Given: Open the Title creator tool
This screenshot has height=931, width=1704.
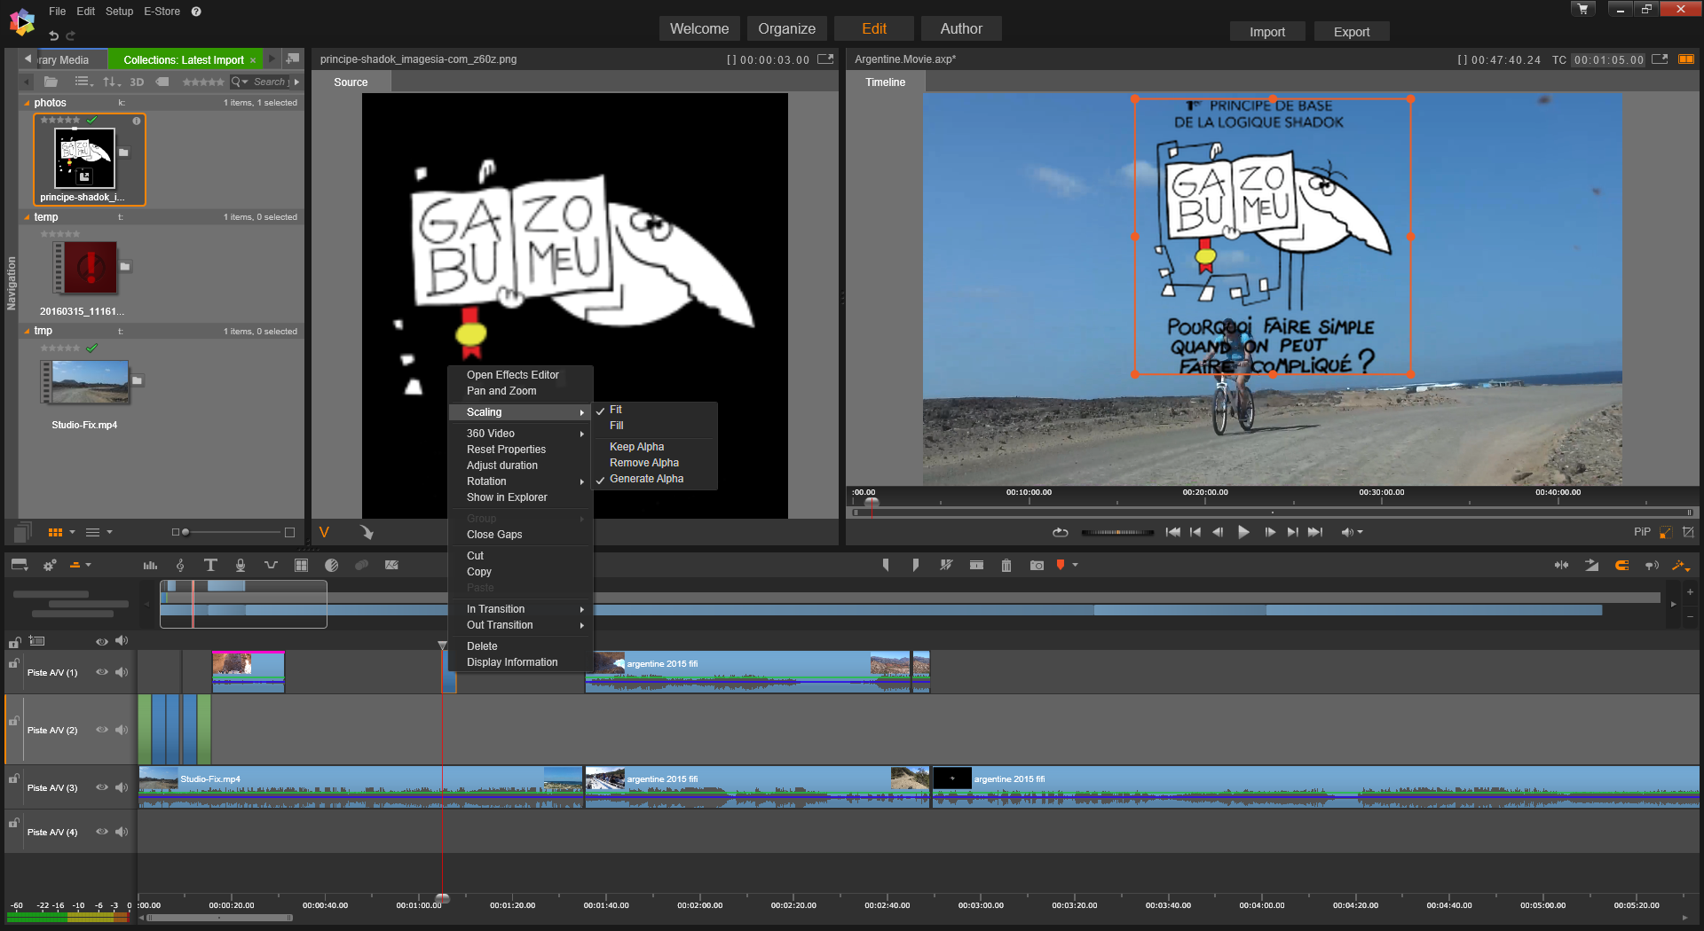Looking at the screenshot, I should [x=210, y=565].
